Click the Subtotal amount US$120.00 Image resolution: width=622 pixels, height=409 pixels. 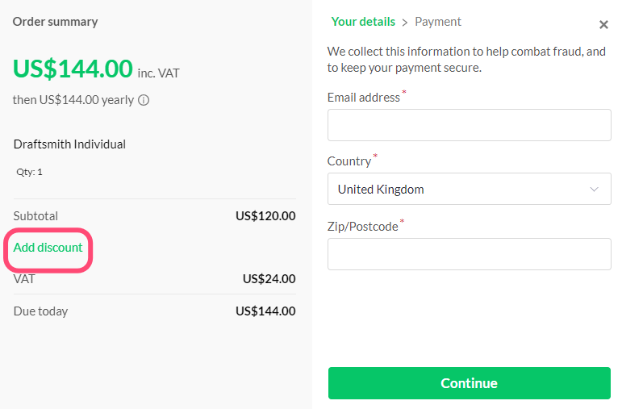(265, 216)
